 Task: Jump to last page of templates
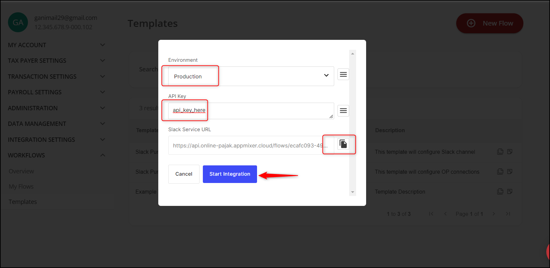[508, 214]
